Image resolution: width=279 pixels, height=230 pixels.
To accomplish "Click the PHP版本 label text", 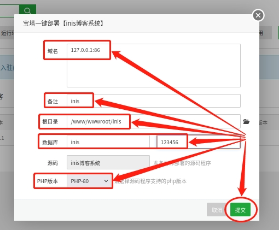I will coord(48,181).
